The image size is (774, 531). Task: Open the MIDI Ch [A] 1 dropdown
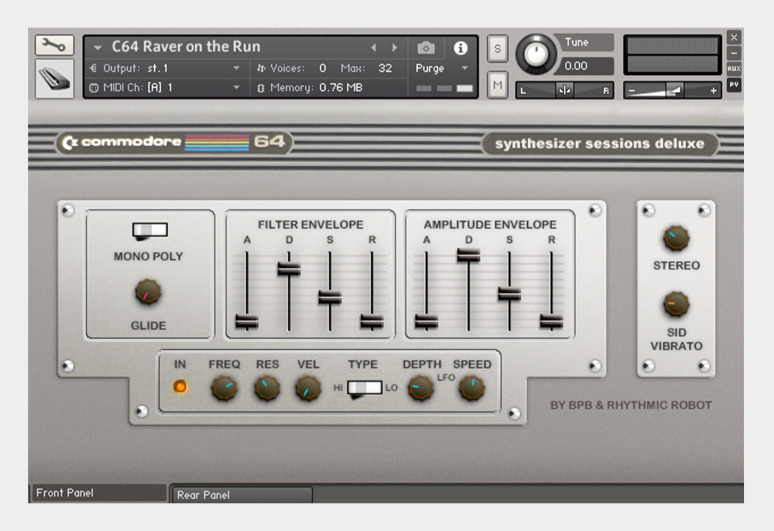point(236,87)
